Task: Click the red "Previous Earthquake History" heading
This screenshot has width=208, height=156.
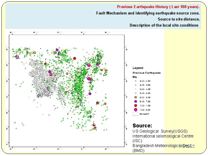Action: point(158,7)
